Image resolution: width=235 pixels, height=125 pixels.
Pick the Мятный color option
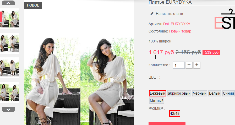pos(157,101)
